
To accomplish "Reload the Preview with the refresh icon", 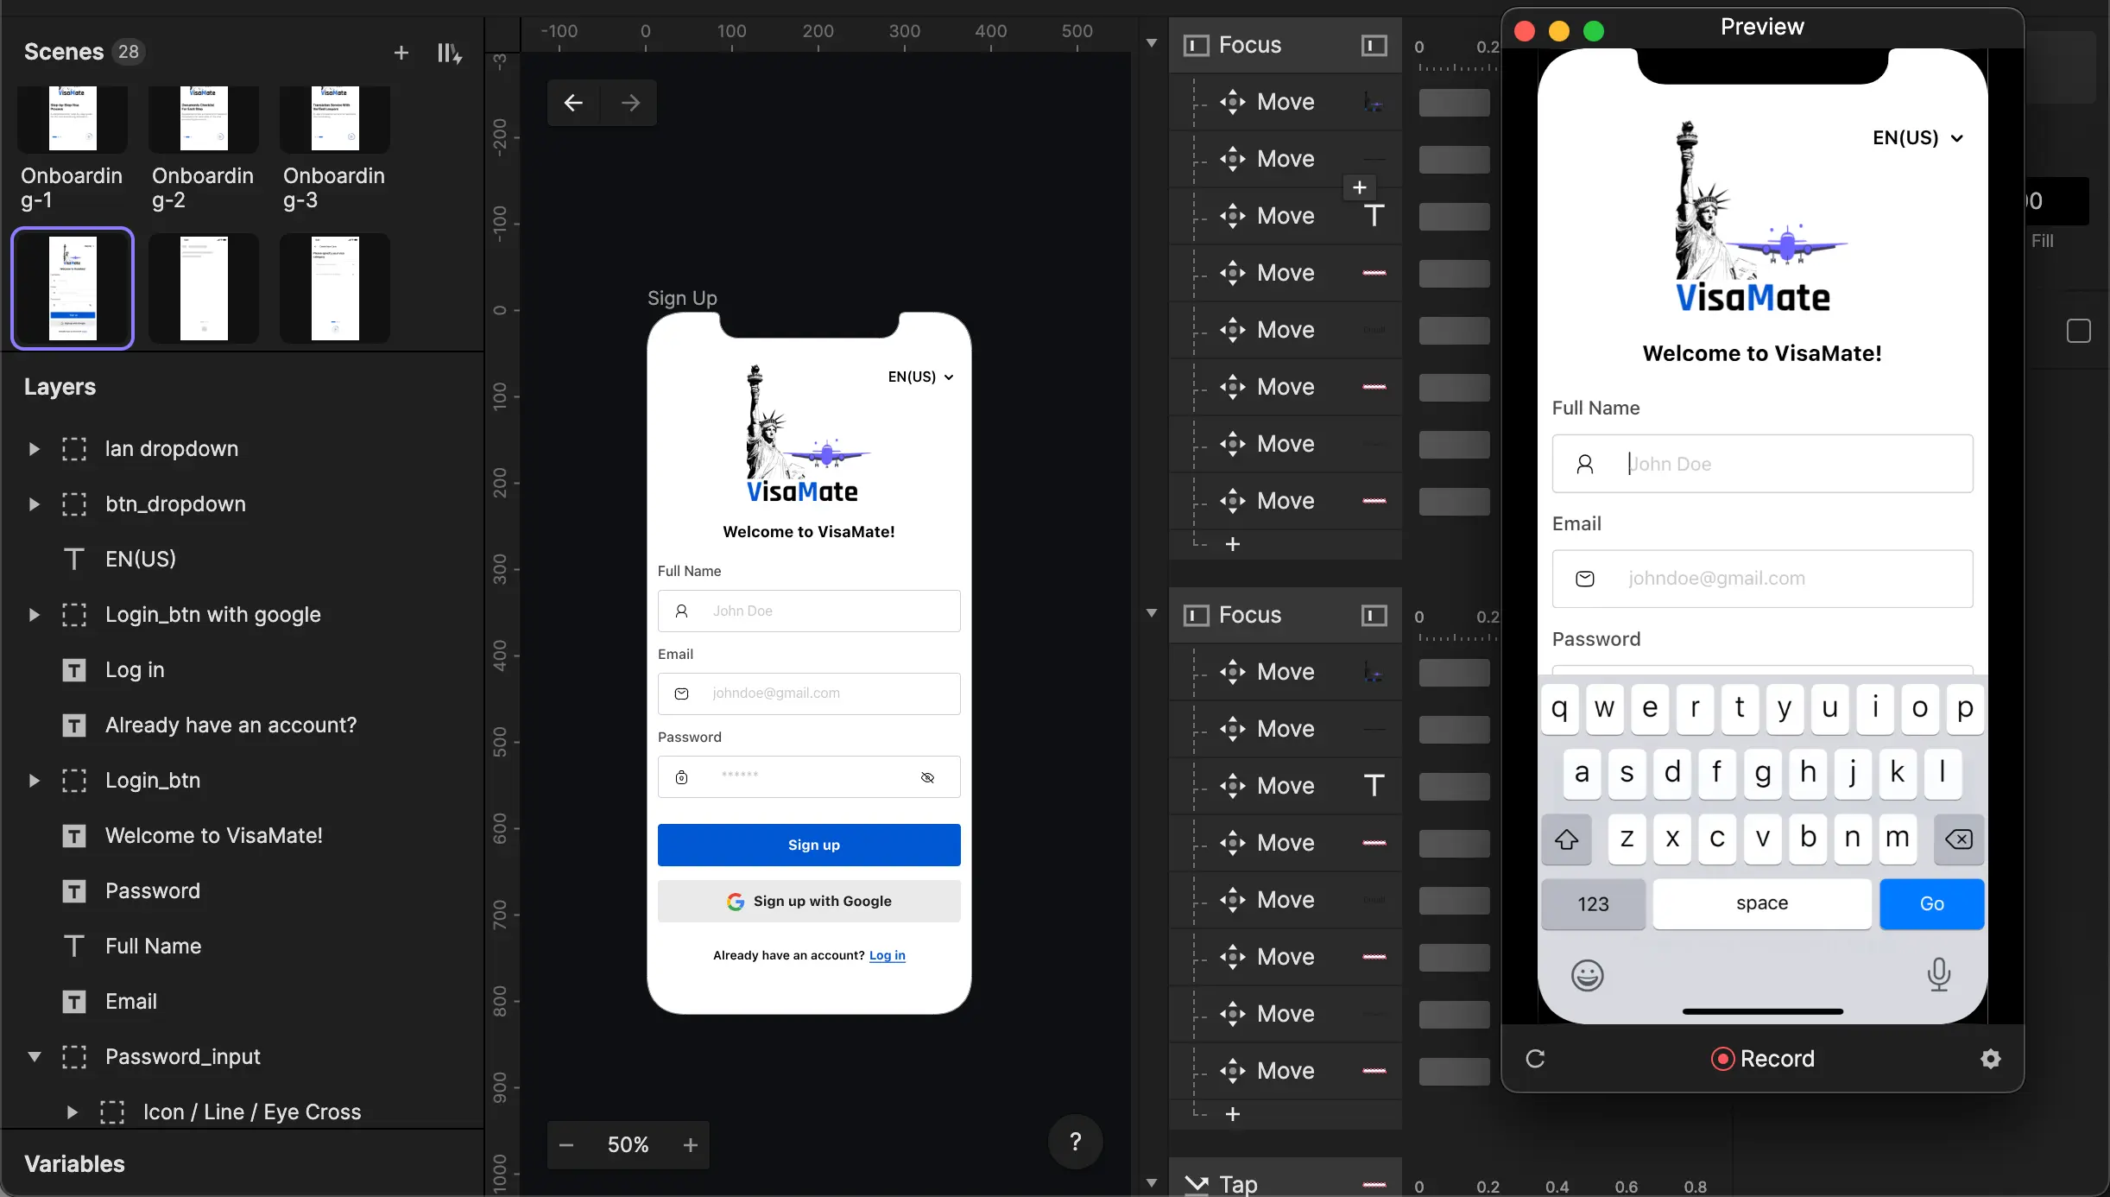I will pos(1535,1059).
